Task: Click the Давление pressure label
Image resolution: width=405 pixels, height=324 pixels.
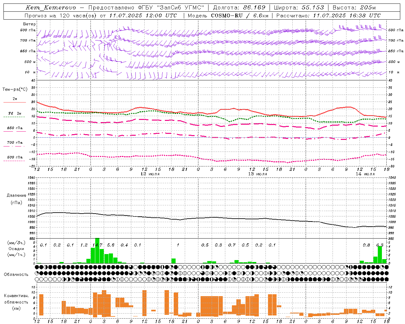Action: [x=16, y=196]
